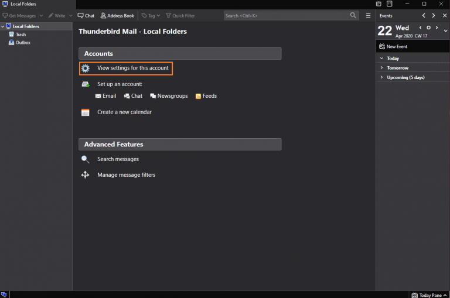Select the Outbox folder
Screen dimensions: 450x298
23,43
